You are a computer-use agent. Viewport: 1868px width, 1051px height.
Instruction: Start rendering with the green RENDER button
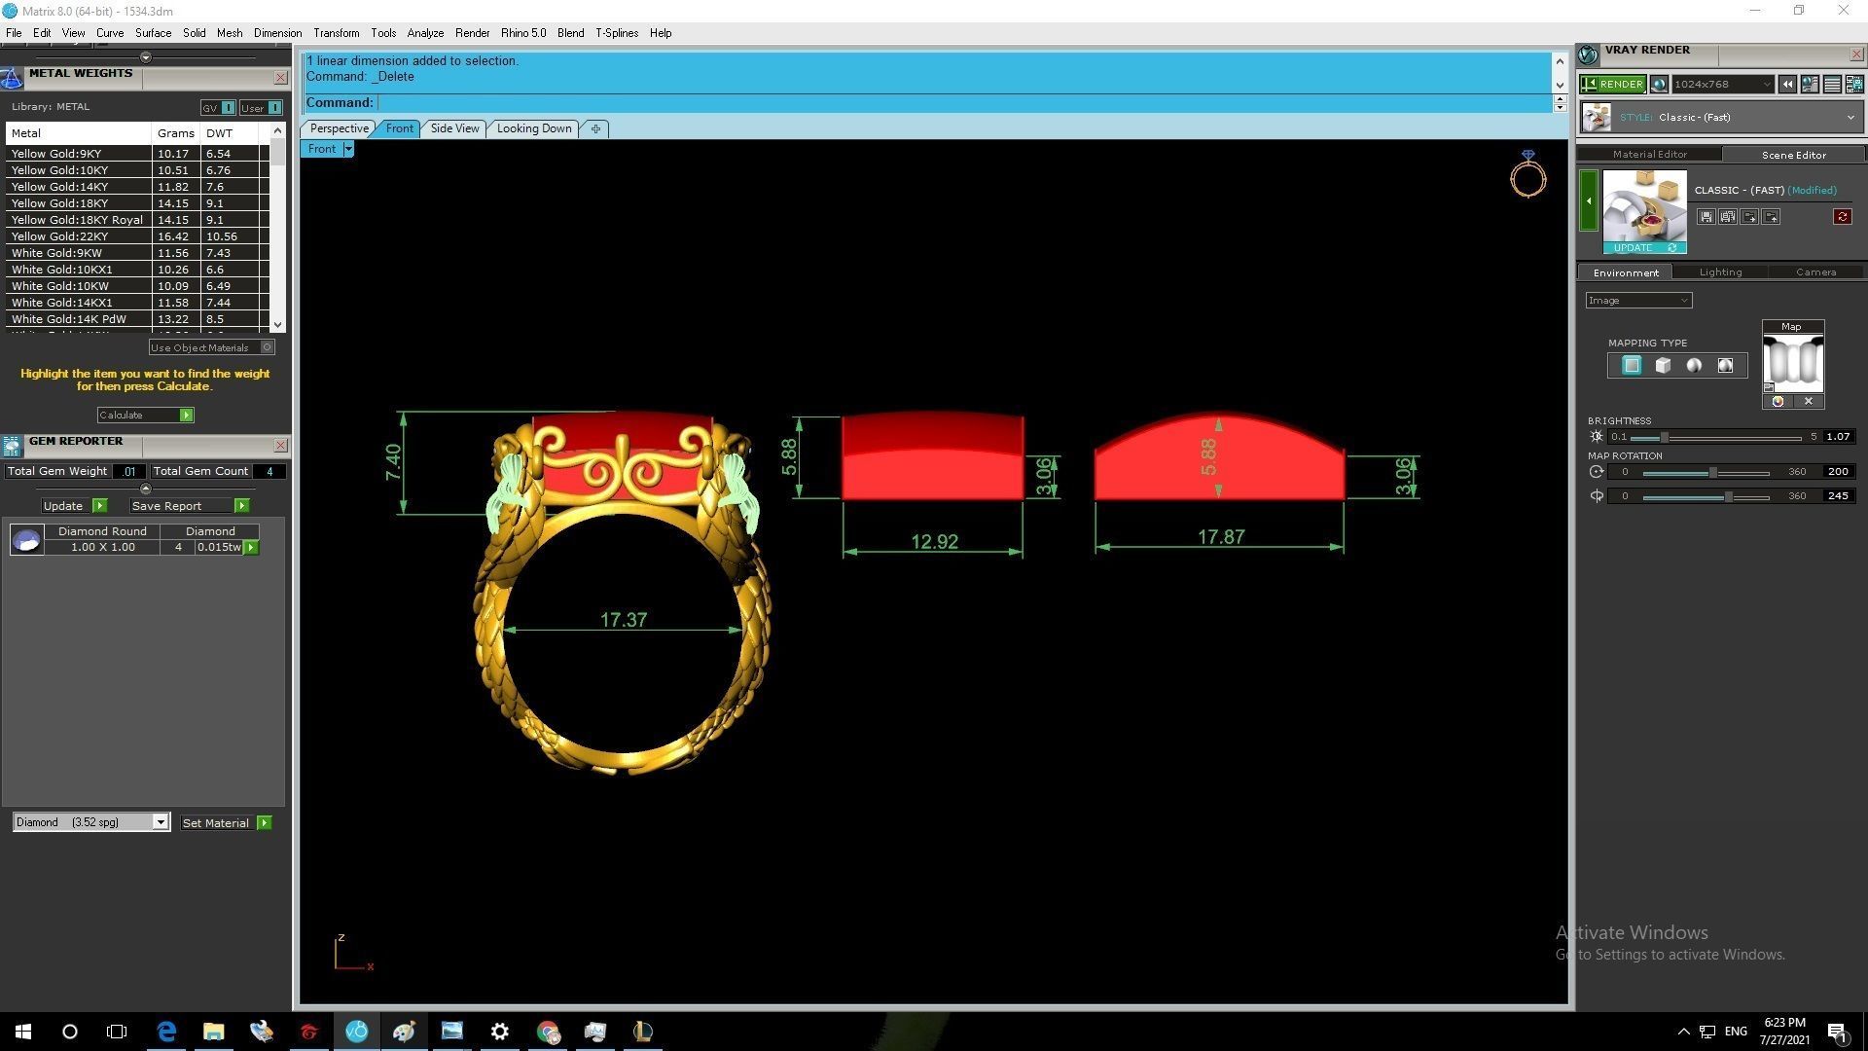pyautogui.click(x=1612, y=85)
